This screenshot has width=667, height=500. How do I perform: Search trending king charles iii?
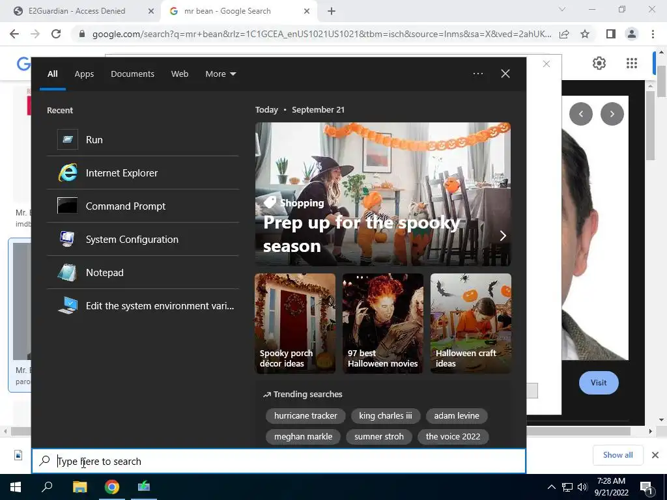(386, 416)
